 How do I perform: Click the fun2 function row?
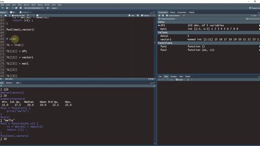point(209,50)
